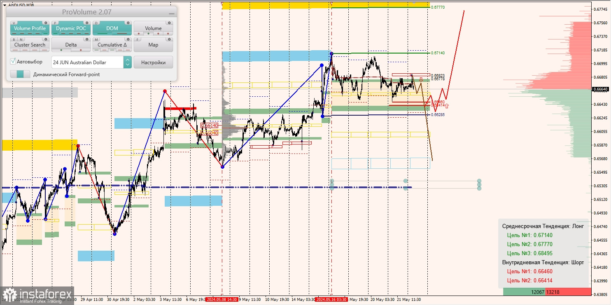Open Volume Profile gear settings
This screenshot has width=611, height=305.
46,23
